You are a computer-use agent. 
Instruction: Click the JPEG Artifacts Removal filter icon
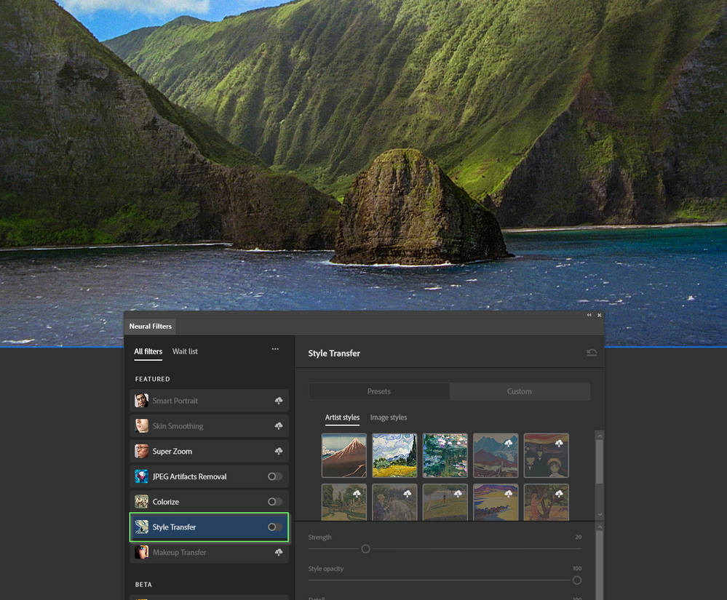pyautogui.click(x=141, y=476)
